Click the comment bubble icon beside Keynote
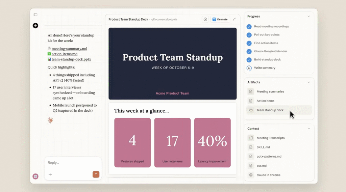The width and height of the screenshot is (346, 192). coord(205,20)
